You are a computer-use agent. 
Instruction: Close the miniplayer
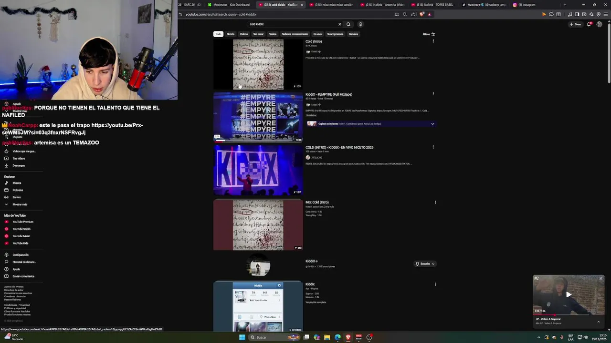pos(601,279)
